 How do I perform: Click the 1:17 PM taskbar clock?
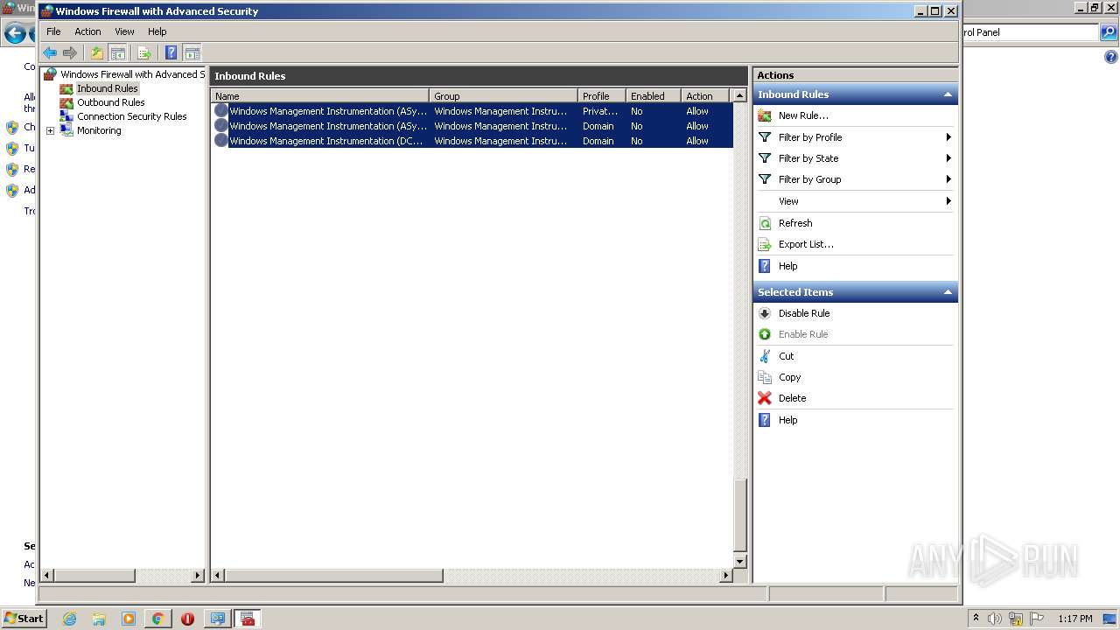[1074, 619]
